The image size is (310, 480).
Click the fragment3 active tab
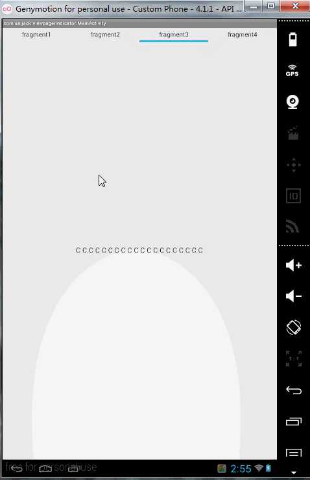[x=174, y=34]
